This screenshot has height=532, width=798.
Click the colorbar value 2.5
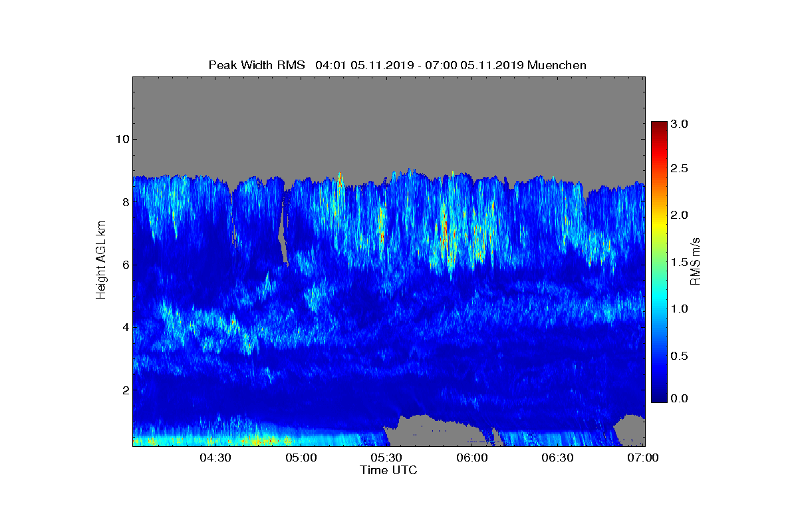point(679,169)
